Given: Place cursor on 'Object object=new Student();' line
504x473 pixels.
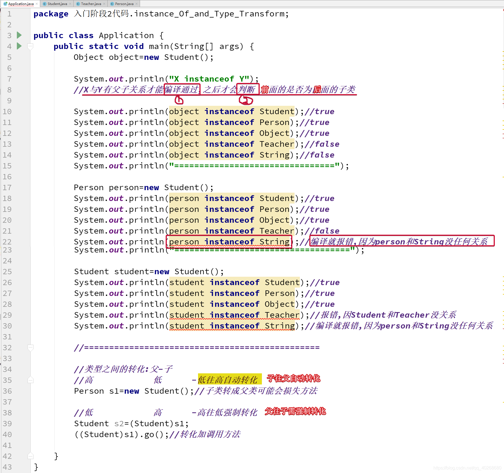Looking at the screenshot, I should pyautogui.click(x=143, y=57).
